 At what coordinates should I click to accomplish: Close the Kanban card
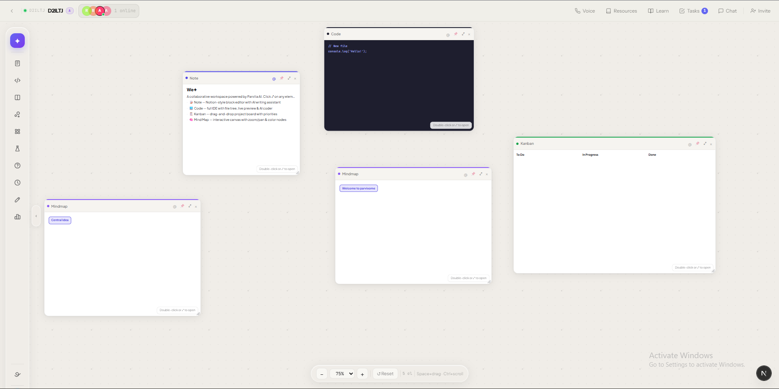[711, 144]
